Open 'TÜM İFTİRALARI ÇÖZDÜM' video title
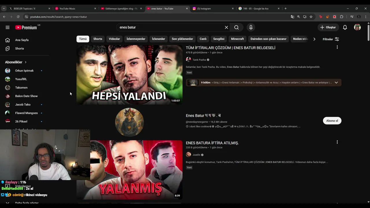This screenshot has height=208, width=370. [x=230, y=48]
